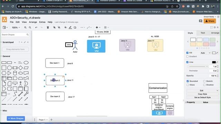The image size is (221, 124).
Task: Open the insert plus dropdown
Action: pyautogui.click(x=98, y=28)
